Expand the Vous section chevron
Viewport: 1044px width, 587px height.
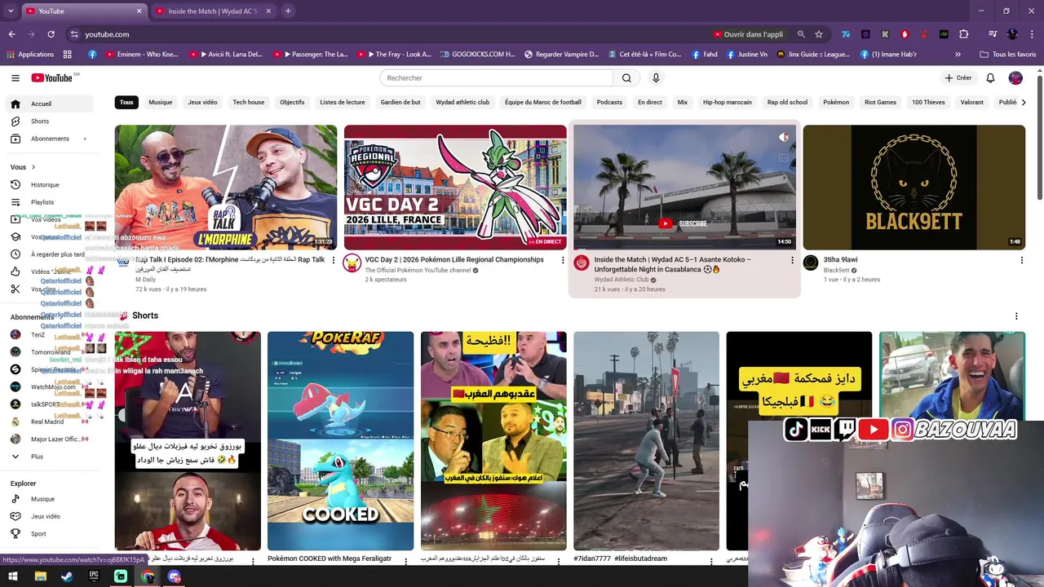(x=33, y=167)
